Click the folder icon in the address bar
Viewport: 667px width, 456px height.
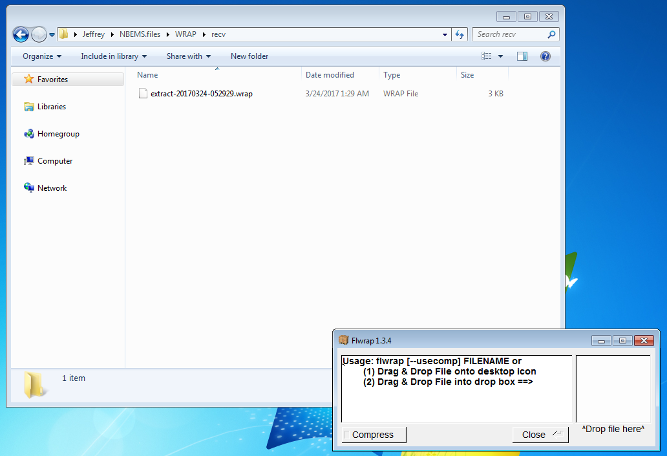[x=64, y=34]
